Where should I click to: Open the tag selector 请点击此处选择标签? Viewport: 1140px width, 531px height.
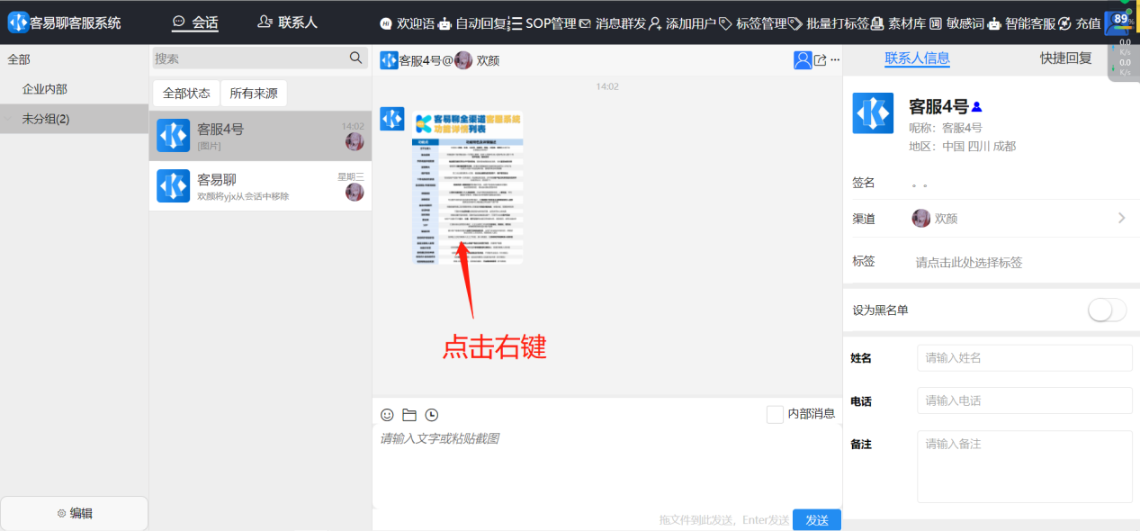tap(969, 263)
